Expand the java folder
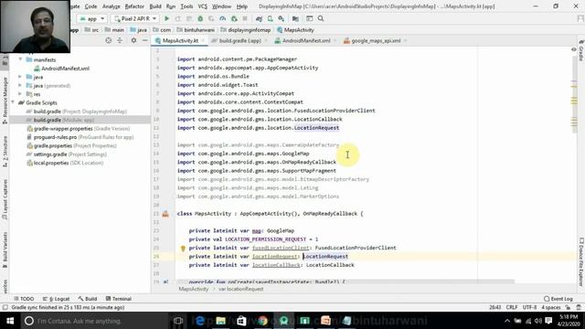The height and width of the screenshot is (329, 585). 20,77
